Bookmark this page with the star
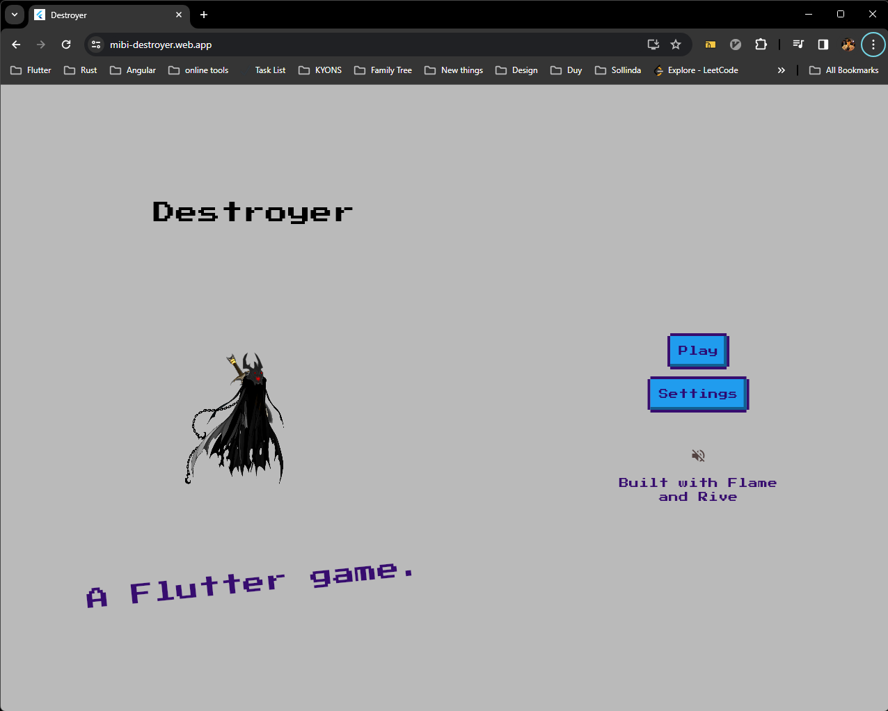This screenshot has width=888, height=711. (675, 44)
